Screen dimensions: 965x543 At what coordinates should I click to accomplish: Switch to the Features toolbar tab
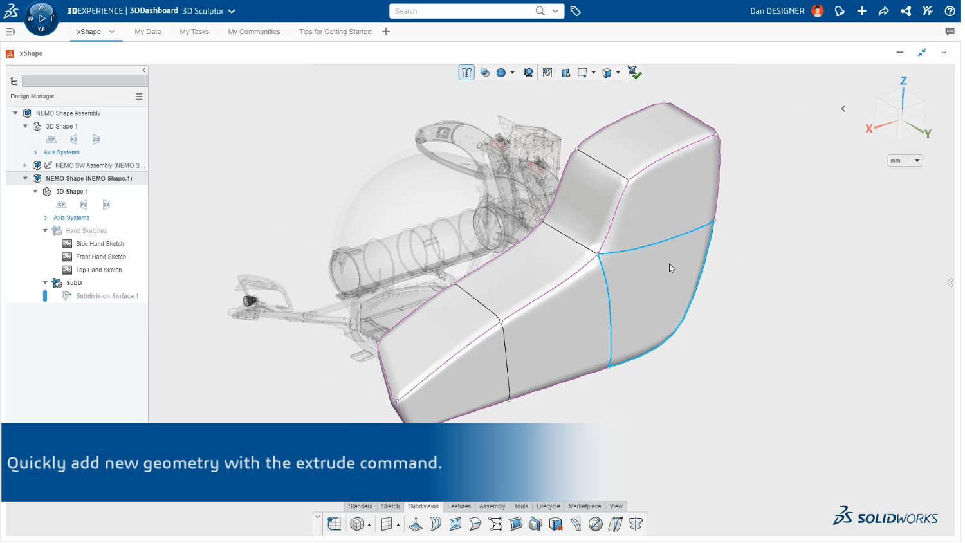(x=459, y=507)
